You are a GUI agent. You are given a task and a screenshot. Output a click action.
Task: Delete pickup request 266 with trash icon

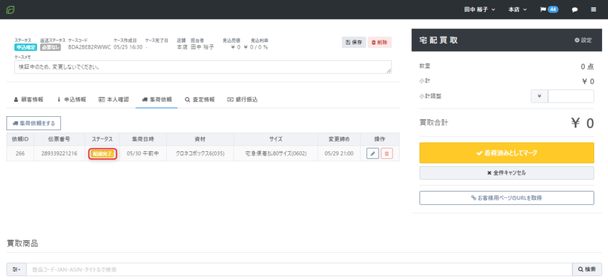click(x=387, y=154)
